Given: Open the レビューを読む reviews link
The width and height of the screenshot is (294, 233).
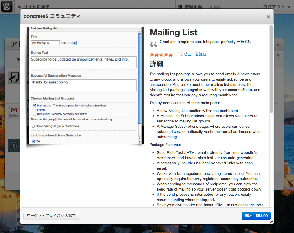Looking at the screenshot, I should (x=193, y=54).
